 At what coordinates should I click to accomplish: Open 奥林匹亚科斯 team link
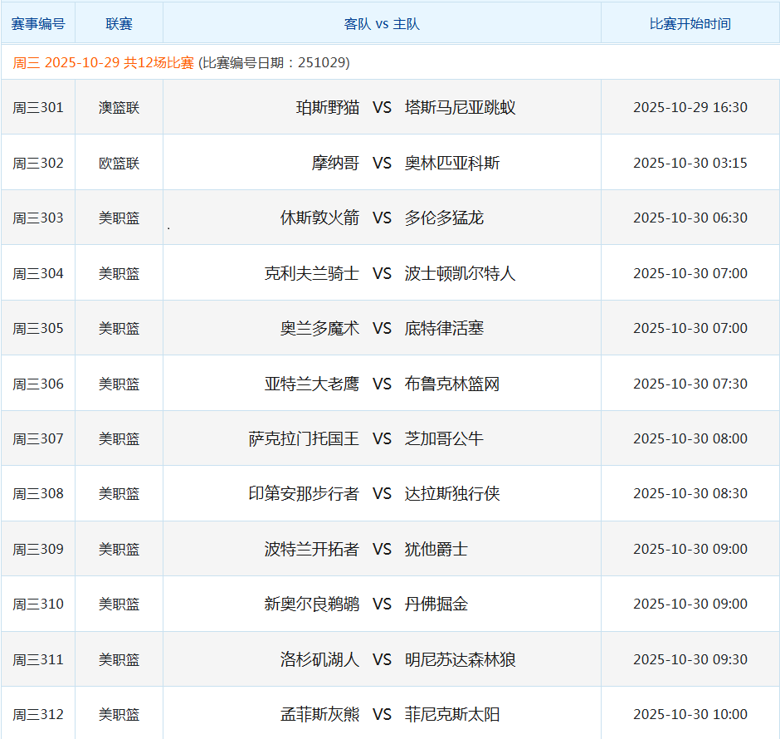tap(452, 163)
